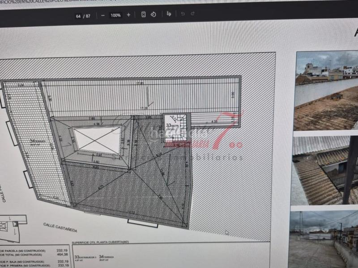The height and width of the screenshot is (268, 358).
Task: Click the stairwell room labeled 33 in plan
Action: pyautogui.click(x=176, y=128)
